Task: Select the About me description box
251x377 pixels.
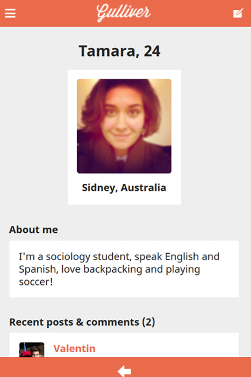Action: tap(124, 269)
